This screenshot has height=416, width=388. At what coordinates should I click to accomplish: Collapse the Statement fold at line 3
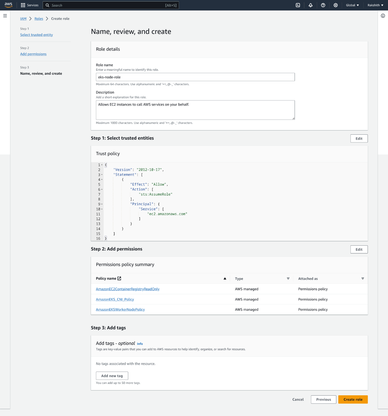(102, 175)
